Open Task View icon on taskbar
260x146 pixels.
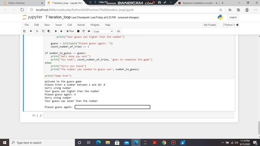(x=89, y=142)
